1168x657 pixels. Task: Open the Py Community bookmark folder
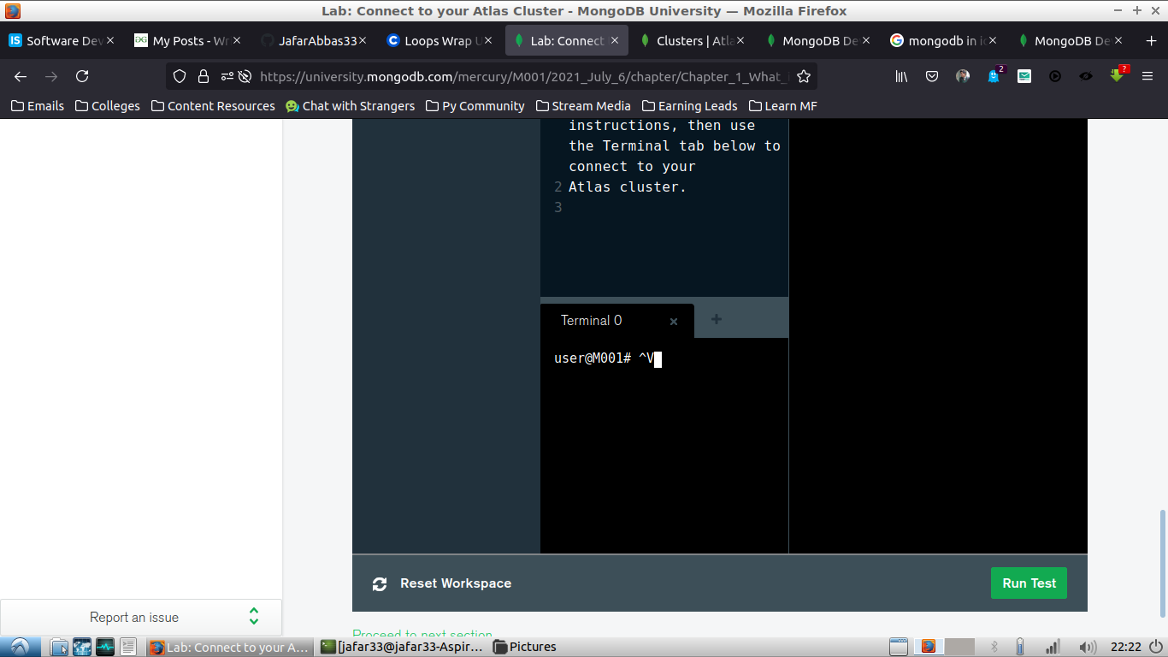tap(475, 106)
